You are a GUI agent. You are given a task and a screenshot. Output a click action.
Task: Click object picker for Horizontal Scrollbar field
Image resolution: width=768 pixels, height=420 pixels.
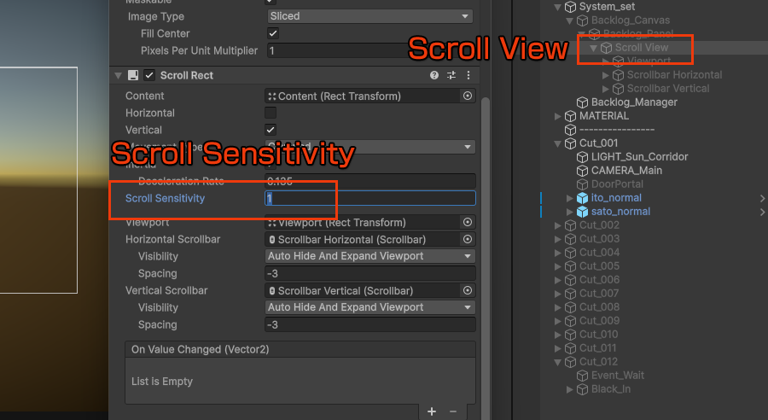467,240
